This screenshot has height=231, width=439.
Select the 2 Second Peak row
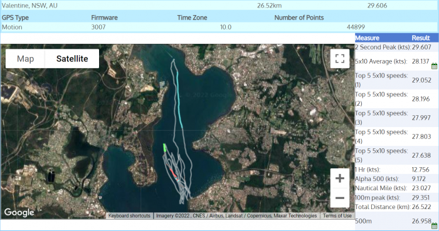click(x=396, y=47)
